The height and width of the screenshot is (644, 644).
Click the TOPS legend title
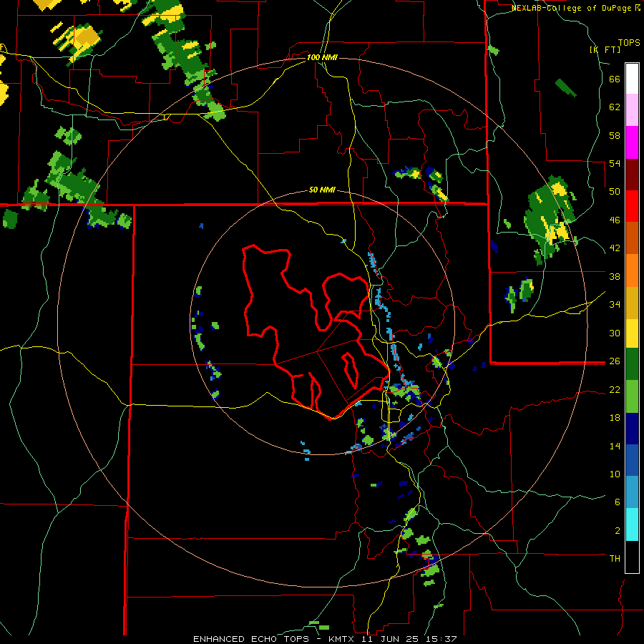click(x=629, y=42)
